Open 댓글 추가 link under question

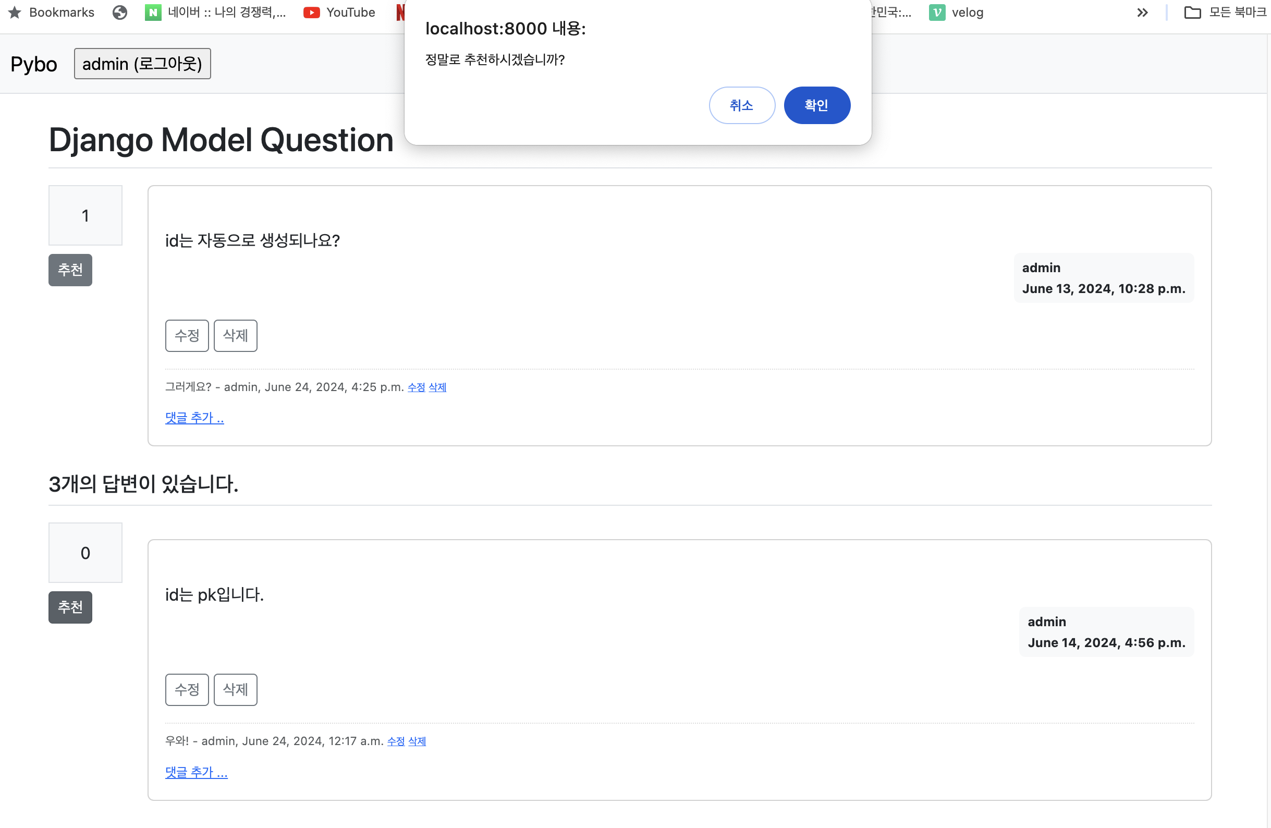pyautogui.click(x=194, y=418)
